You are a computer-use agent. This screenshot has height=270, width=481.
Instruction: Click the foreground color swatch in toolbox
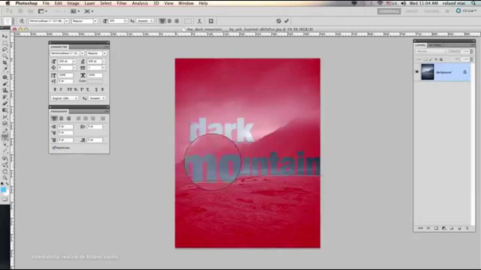(x=4, y=190)
